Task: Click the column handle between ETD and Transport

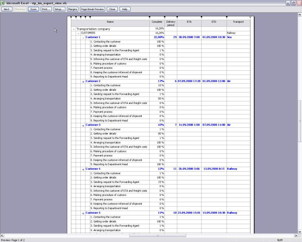Action: pos(227,17)
